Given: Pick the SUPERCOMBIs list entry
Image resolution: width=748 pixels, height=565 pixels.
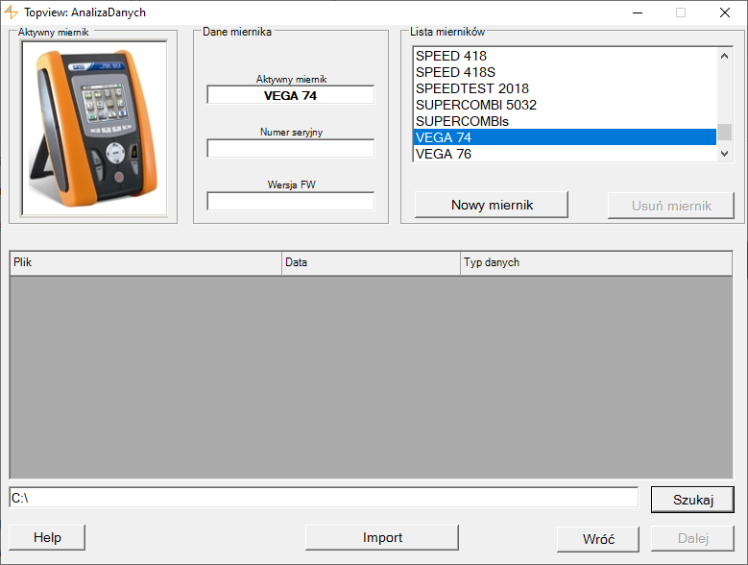Looking at the screenshot, I should point(461,121).
